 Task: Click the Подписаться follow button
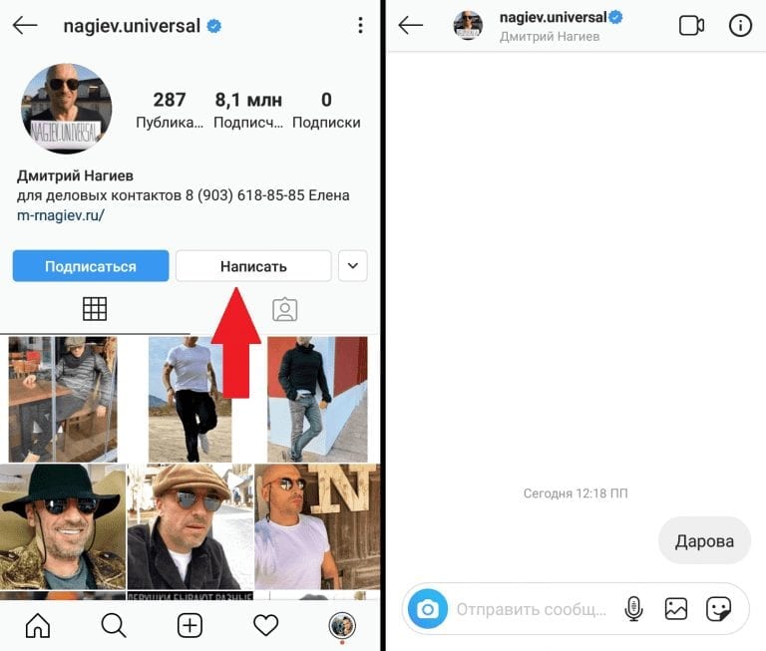pyautogui.click(x=91, y=266)
